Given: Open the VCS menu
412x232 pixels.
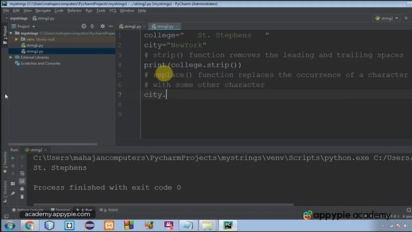Looking at the screenshot, I should pyautogui.click(x=113, y=10).
